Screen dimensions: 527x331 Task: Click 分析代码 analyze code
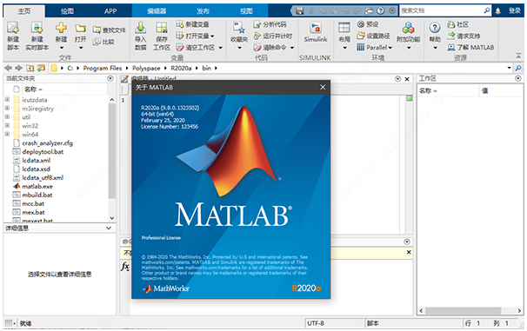(x=270, y=24)
